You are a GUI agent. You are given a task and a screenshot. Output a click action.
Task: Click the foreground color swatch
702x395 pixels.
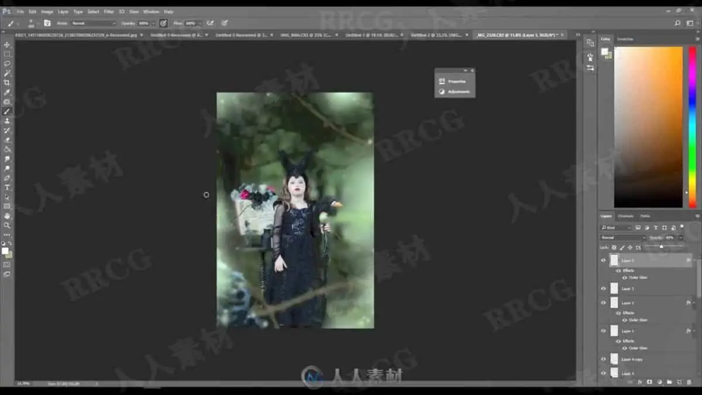(x=5, y=250)
